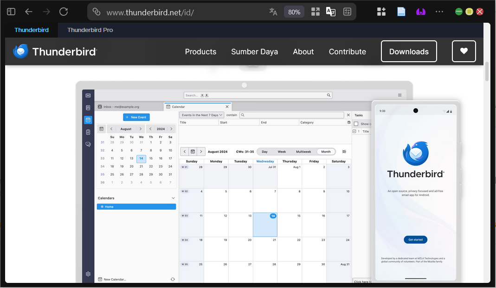Click the hamburger menu icon in the app
The image size is (496, 288).
(400, 95)
